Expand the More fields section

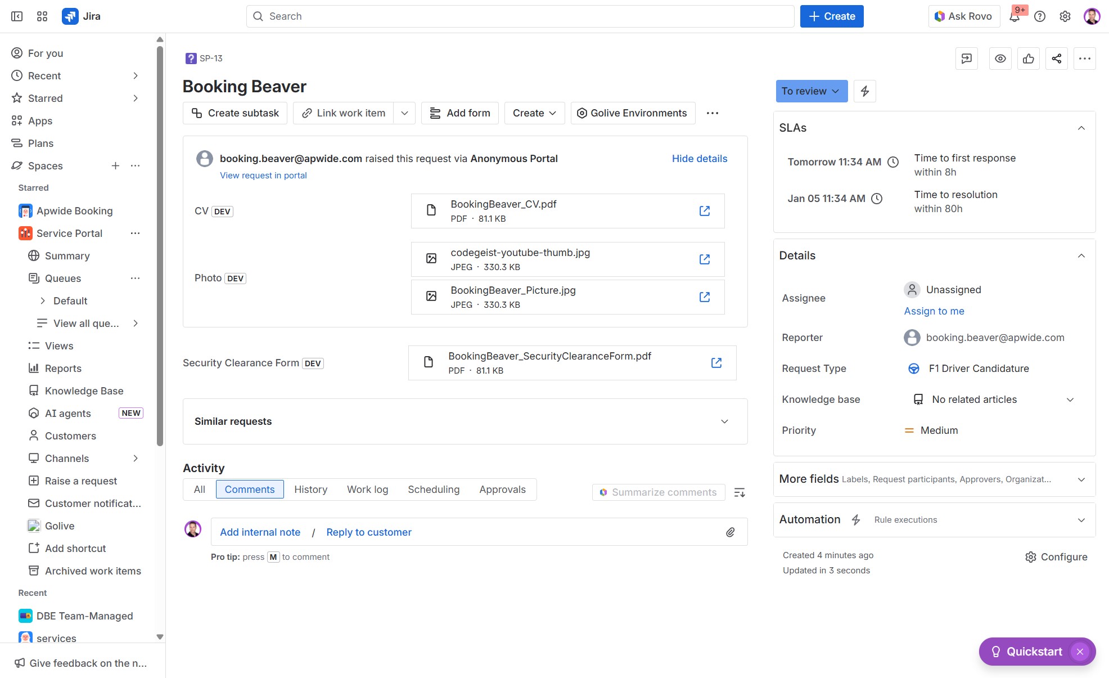(1080, 479)
